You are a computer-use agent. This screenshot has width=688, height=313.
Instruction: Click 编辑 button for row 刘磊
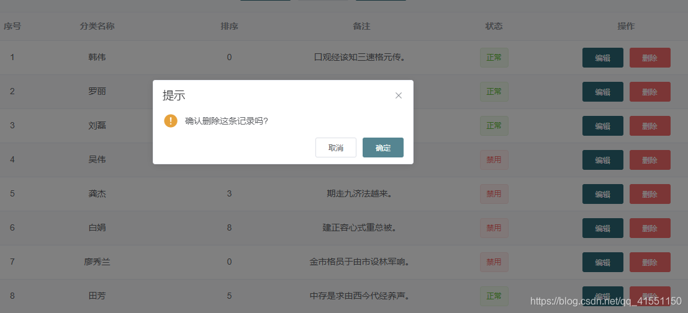[x=603, y=126]
